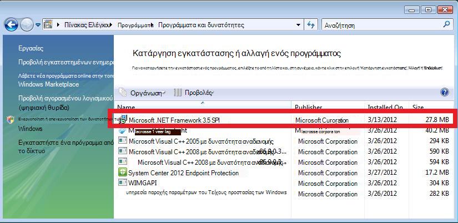The height and width of the screenshot is (223, 458).
Task: Sort by the Size column header
Action: pyautogui.click(x=431, y=107)
